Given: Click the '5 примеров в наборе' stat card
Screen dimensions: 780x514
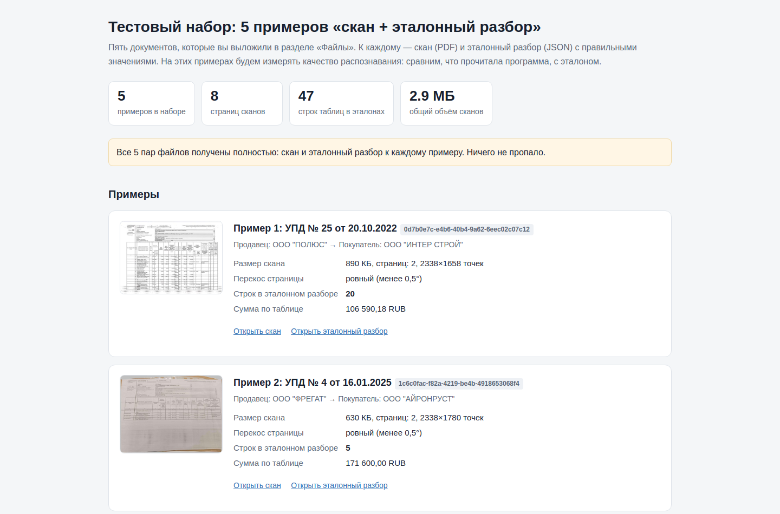Looking at the screenshot, I should coord(152,103).
